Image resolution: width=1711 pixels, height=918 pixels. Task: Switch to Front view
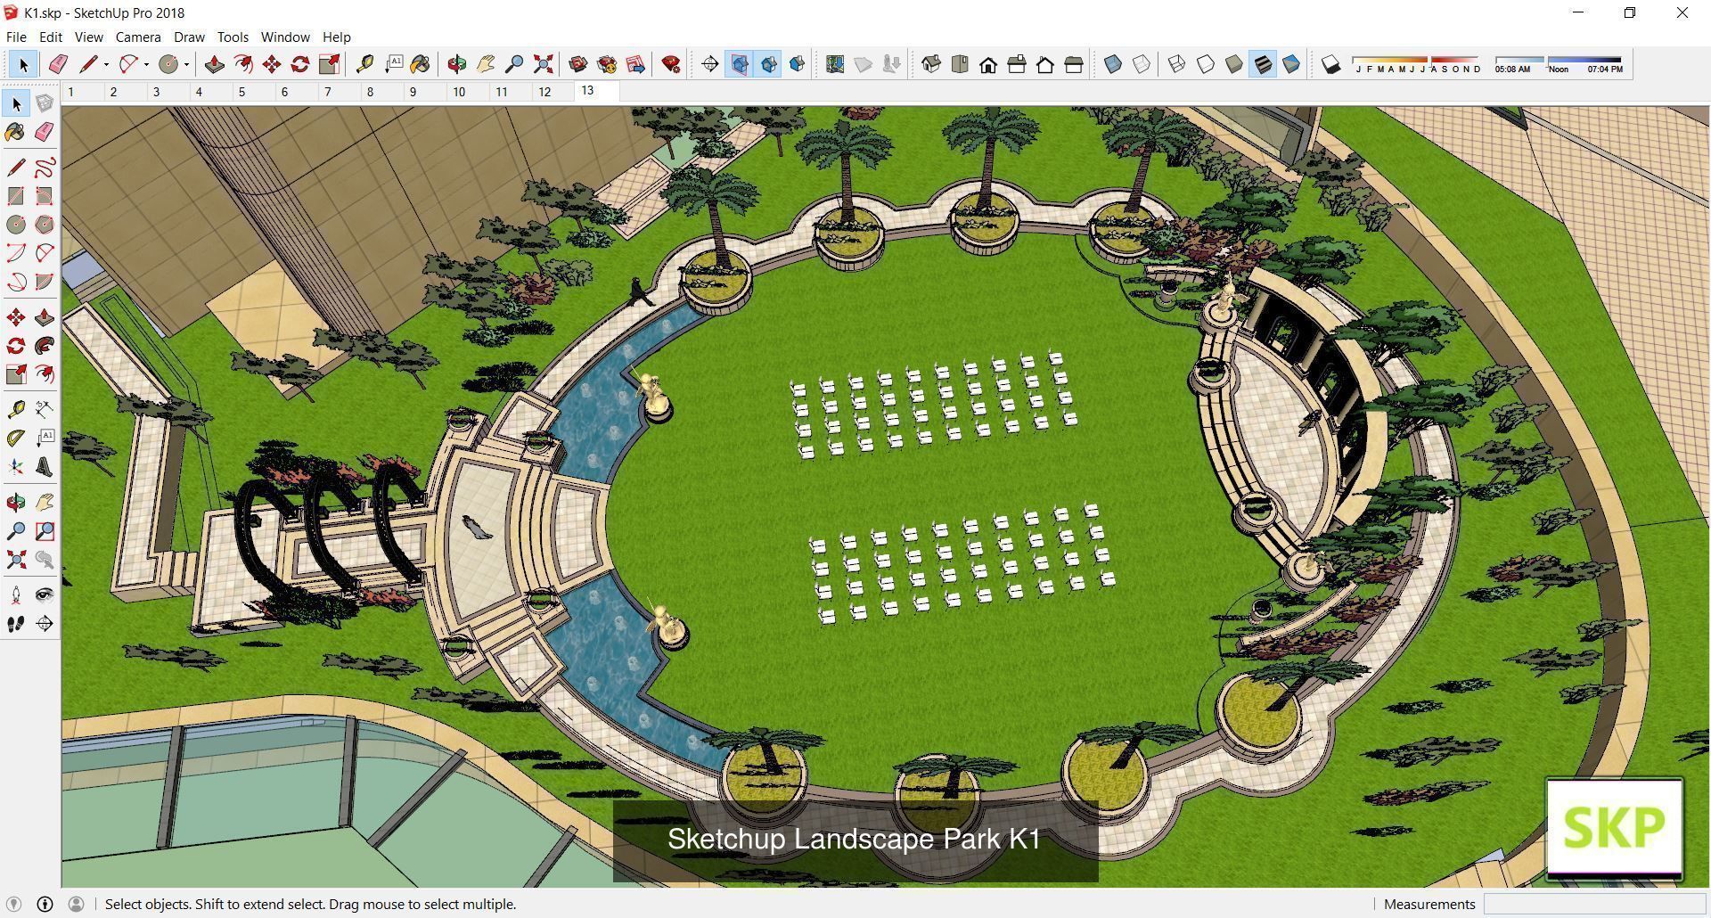pyautogui.click(x=988, y=64)
